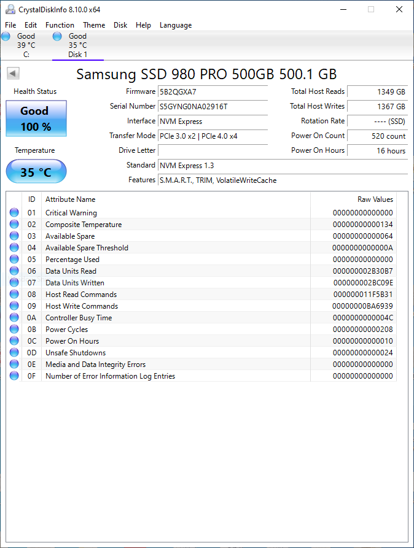The image size is (414, 548).
Task: Select the Composite Temperature attribute name
Action: tap(84, 225)
